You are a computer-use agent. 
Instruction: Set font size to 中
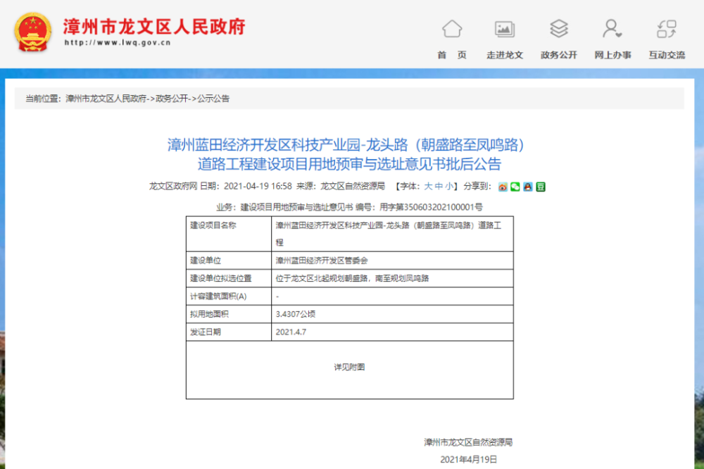439,186
